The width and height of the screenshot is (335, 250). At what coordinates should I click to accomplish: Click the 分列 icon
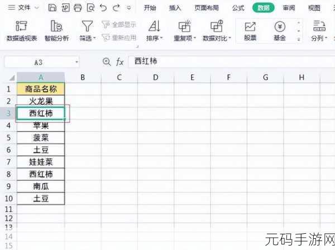point(319,26)
